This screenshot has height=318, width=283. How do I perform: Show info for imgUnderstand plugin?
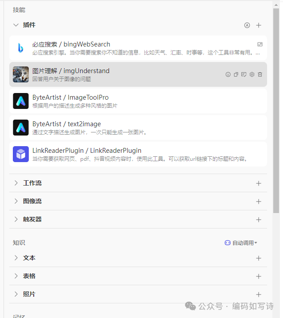click(x=228, y=74)
